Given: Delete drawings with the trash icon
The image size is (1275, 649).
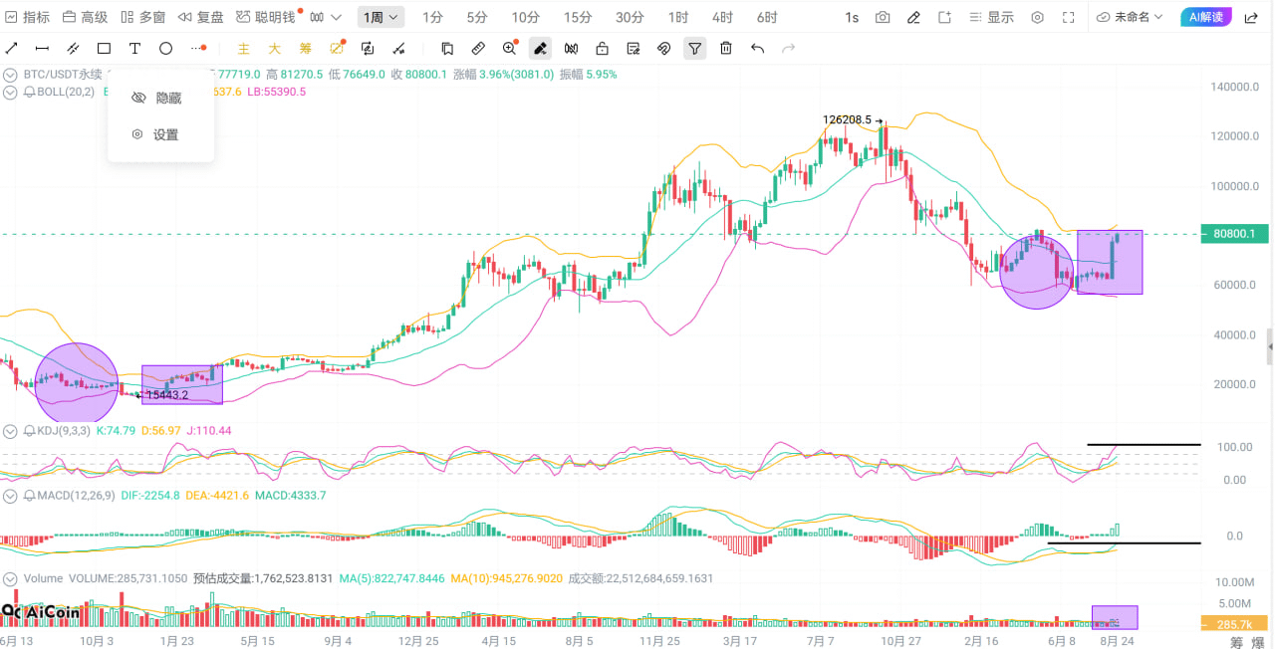Looking at the screenshot, I should click(726, 48).
